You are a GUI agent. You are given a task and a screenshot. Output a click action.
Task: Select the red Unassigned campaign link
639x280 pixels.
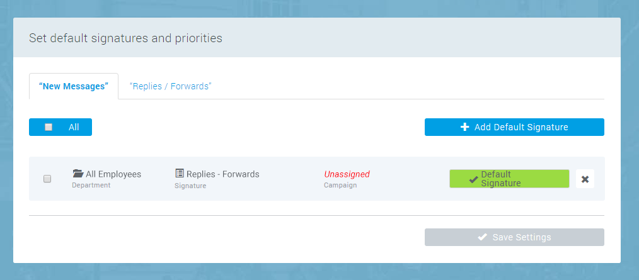347,174
